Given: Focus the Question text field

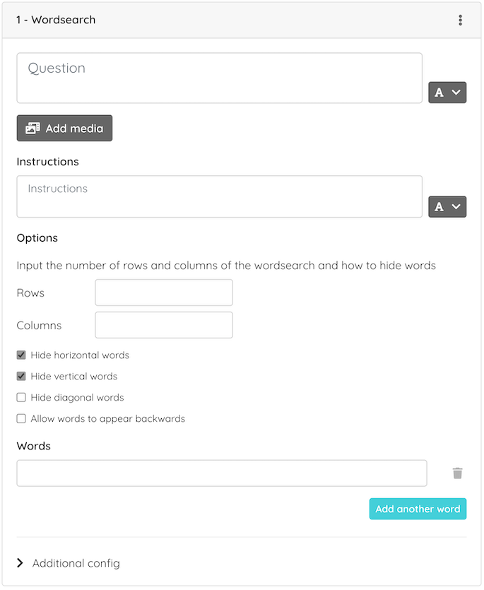Looking at the screenshot, I should tap(220, 78).
